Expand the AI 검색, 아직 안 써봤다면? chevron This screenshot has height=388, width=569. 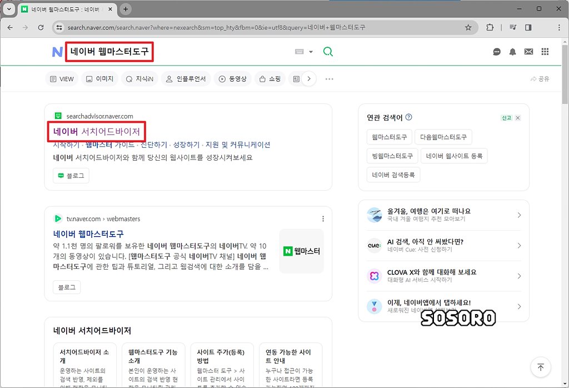tap(520, 245)
